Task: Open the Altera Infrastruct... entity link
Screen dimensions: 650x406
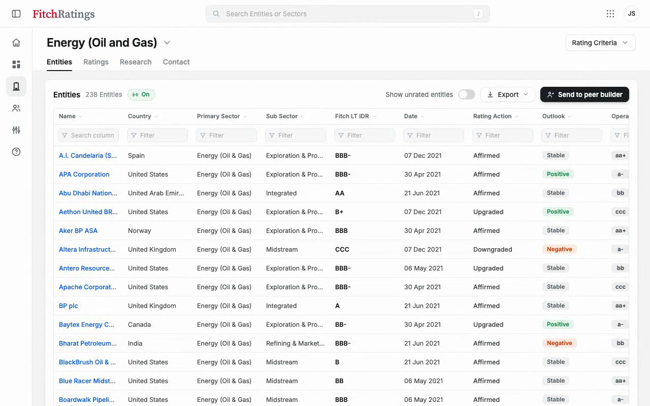Action: point(87,249)
